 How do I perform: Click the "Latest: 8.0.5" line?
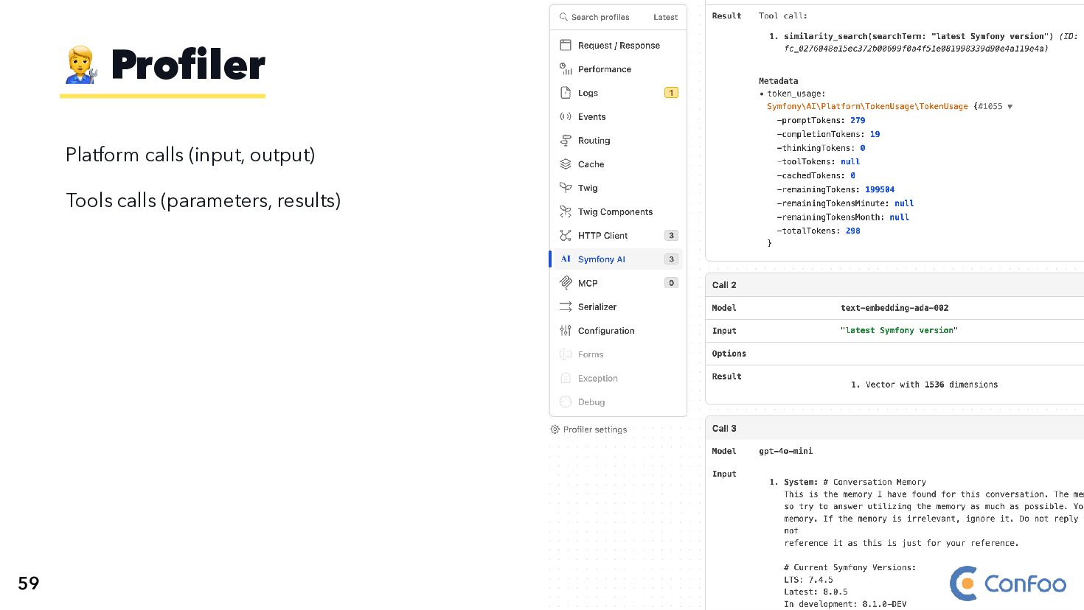coord(816,592)
